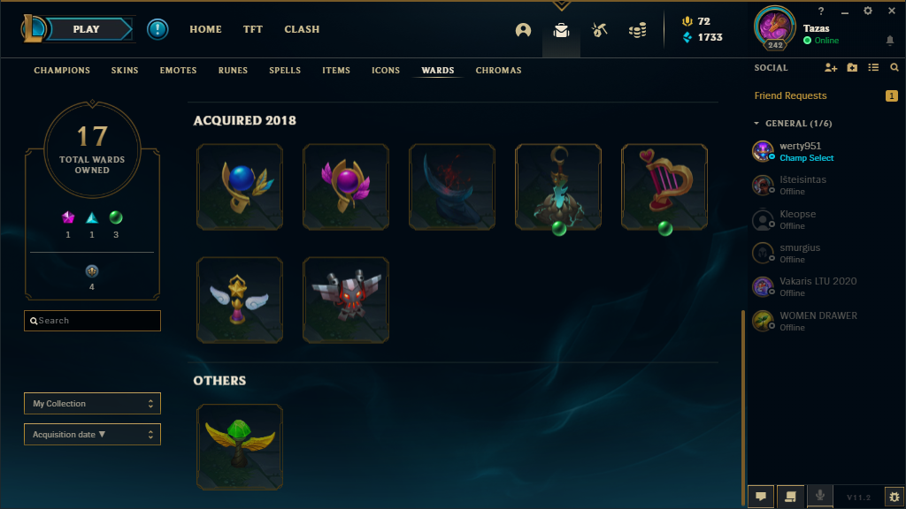
Task: Open the Acquisition date sort dropdown
Action: 92,435
